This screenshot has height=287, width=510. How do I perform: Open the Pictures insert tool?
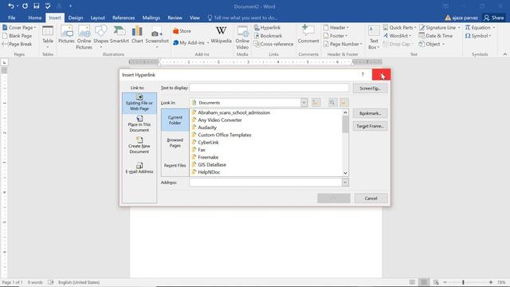pos(66,34)
